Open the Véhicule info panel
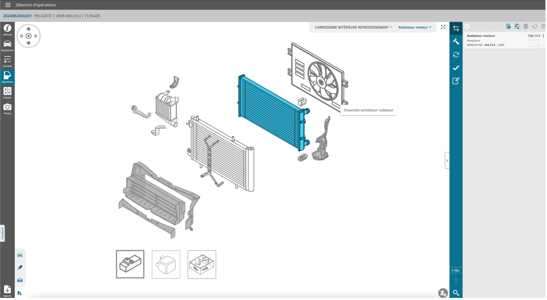 coord(7,30)
